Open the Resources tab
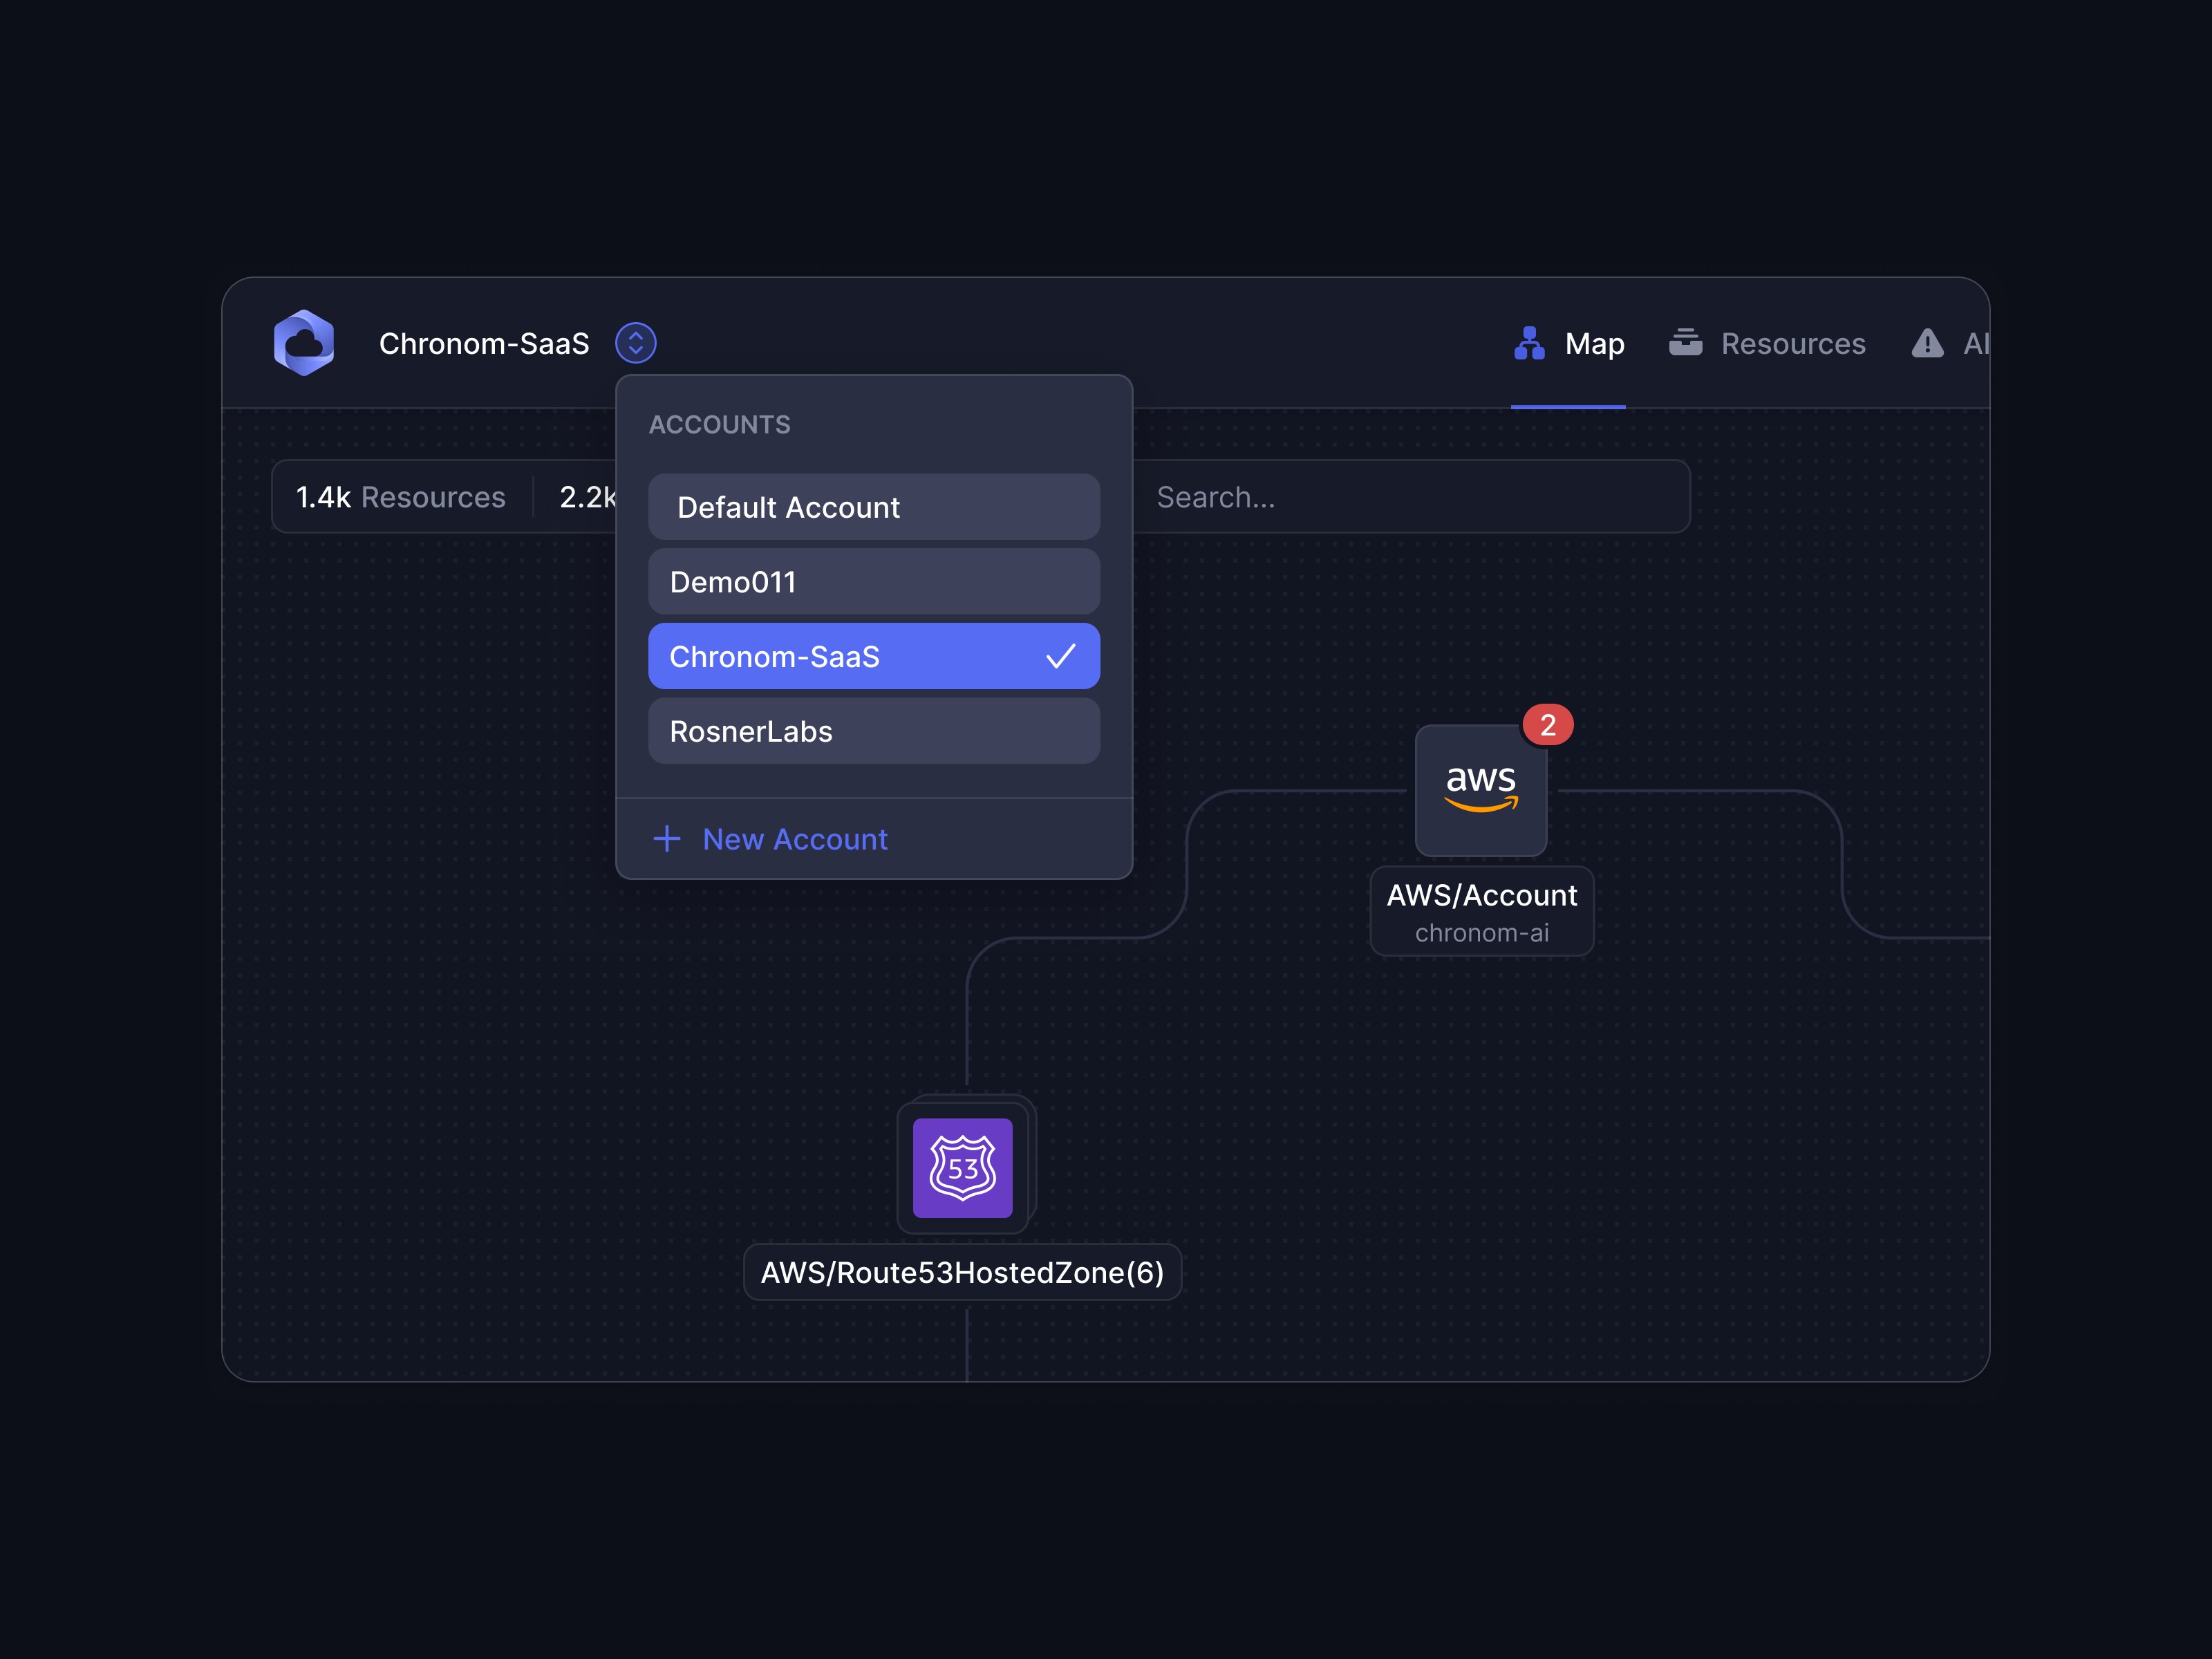Screen dimensions: 2212x1659 [x=1792, y=343]
